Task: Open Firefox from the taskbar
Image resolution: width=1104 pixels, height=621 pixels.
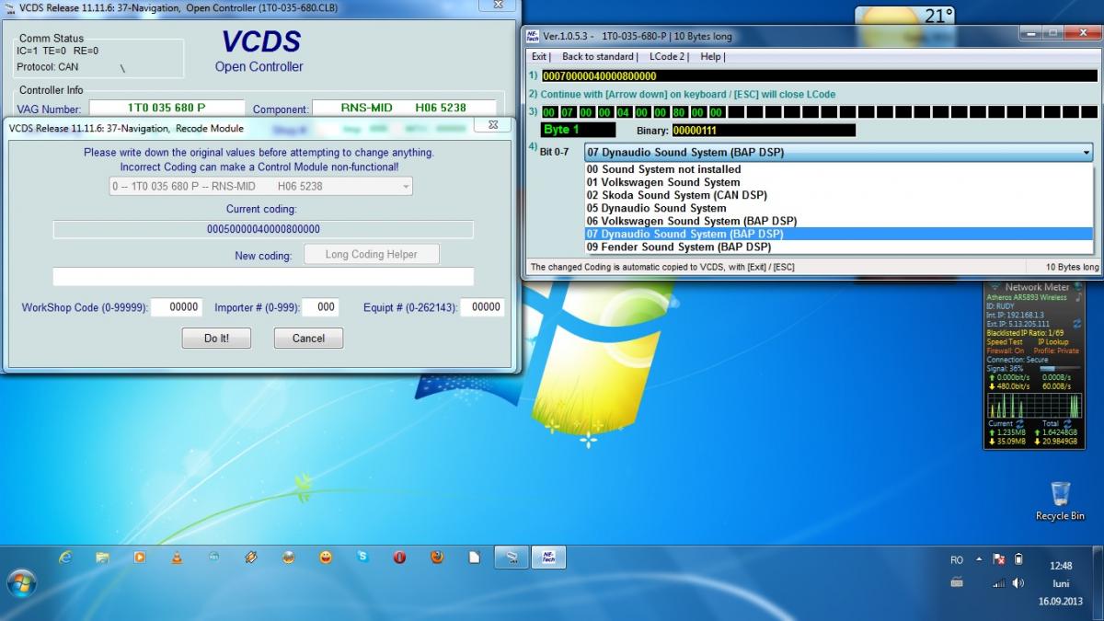Action: tap(437, 557)
